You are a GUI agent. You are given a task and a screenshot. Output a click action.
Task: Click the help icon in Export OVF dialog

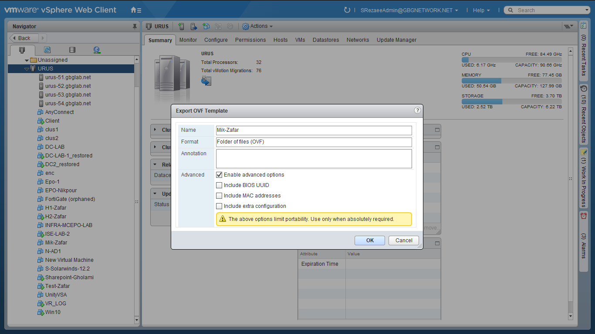click(x=417, y=110)
